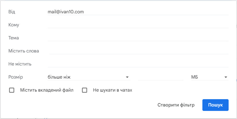Click the "Не шукати в чатах" label text

(x=112, y=90)
